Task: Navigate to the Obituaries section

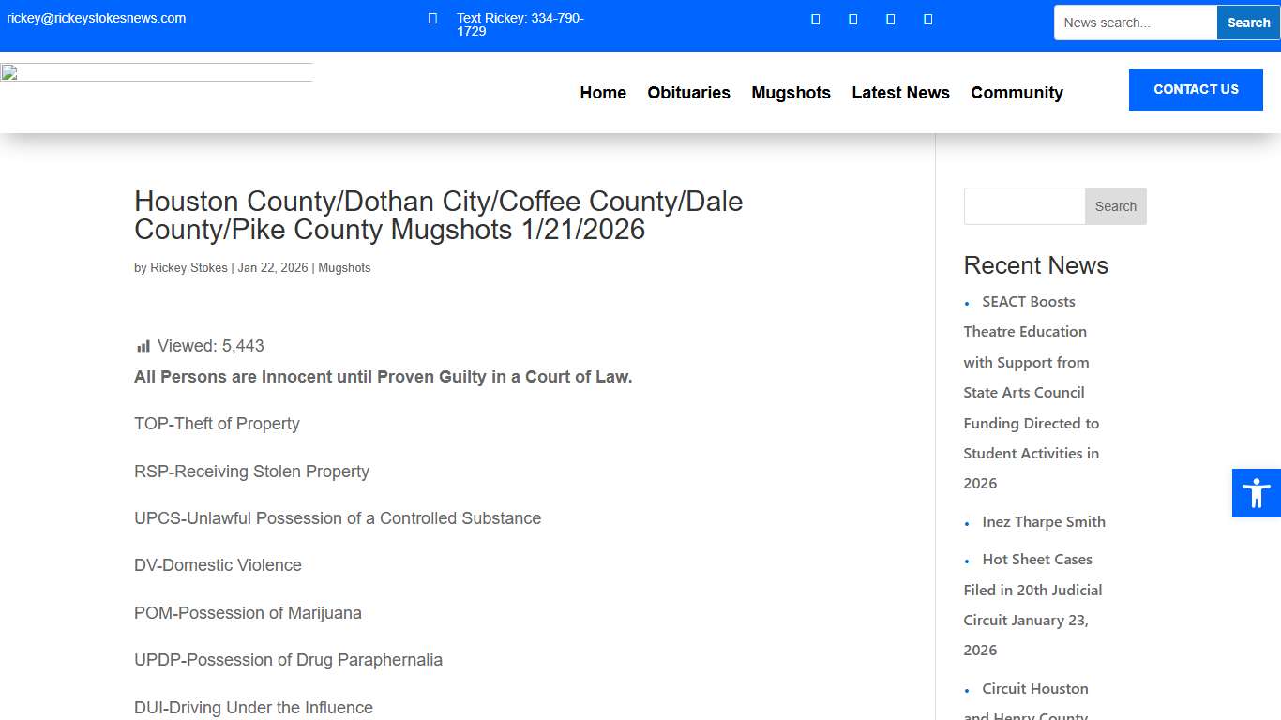Action: tap(688, 93)
